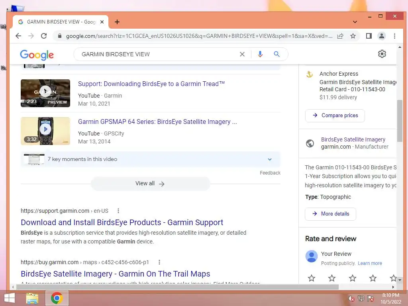Reload the Google search page
The image size is (408, 306).
44,36
